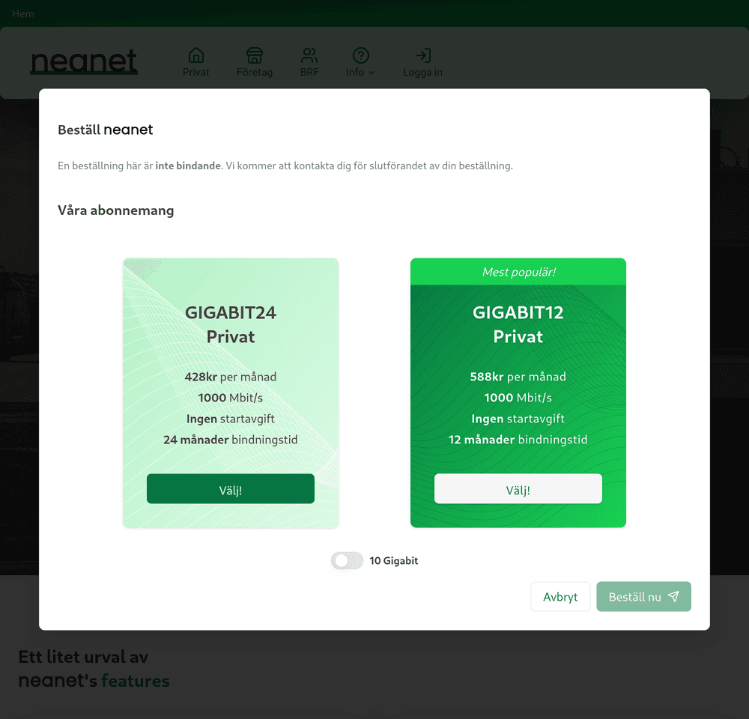The image size is (749, 719).
Task: Click the BRF people icon
Action: pyautogui.click(x=309, y=55)
